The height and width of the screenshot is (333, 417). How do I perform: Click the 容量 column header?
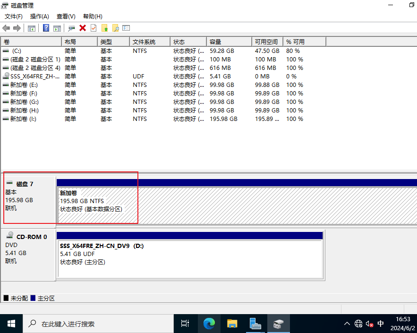(215, 42)
